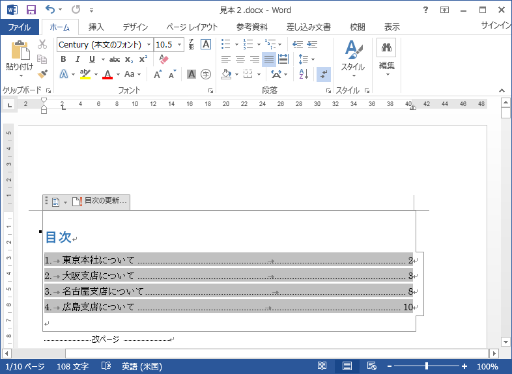This screenshot has width=512, height=374.
Task: Click the Sort A-Z icon
Action: tap(304, 74)
